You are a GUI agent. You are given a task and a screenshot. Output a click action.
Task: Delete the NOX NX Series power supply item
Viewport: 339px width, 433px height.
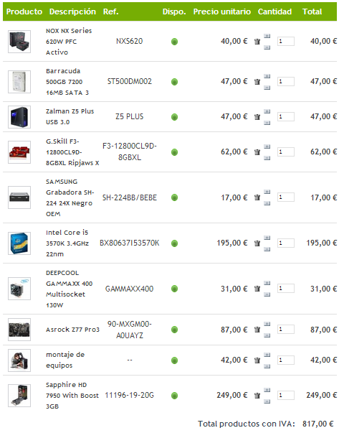[x=257, y=42]
